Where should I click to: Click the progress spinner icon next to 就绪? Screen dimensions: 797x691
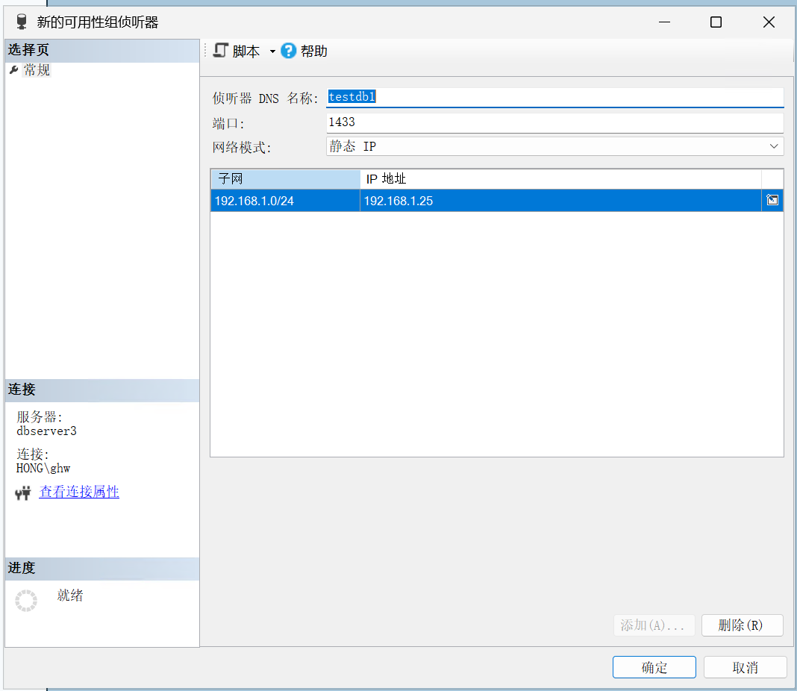(26, 601)
